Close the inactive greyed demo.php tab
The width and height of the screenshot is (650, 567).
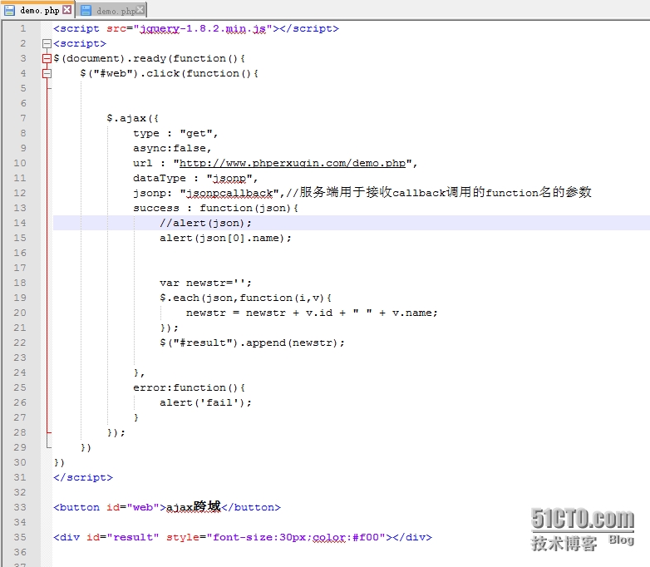140,9
